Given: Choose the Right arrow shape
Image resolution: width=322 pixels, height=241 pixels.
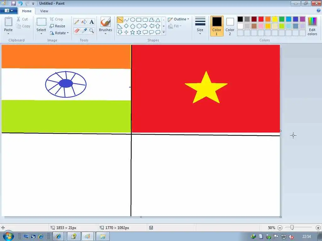Looking at the screenshot, I should [x=145, y=26].
